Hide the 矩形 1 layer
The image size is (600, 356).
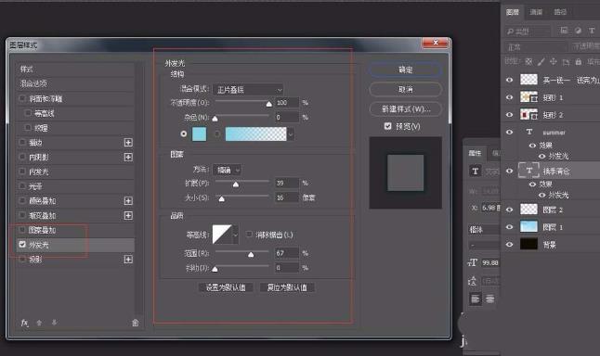(509, 97)
